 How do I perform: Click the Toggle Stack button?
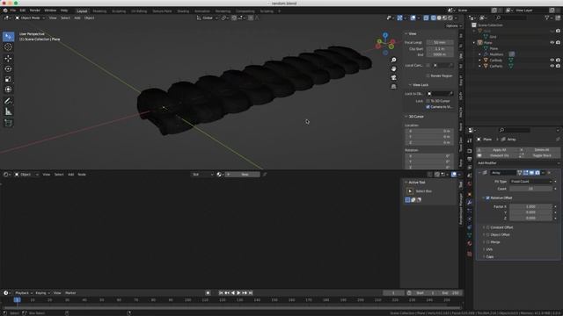[x=539, y=155]
